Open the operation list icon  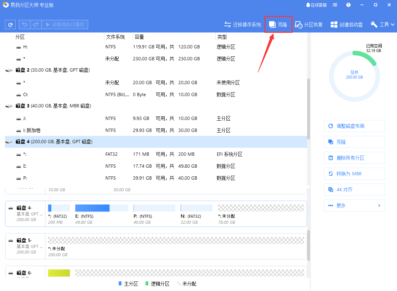coord(335,5)
